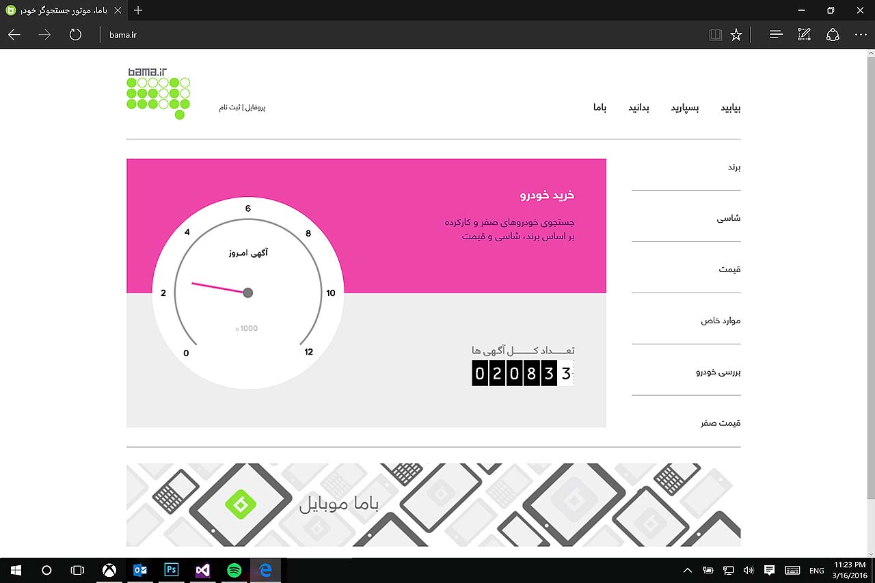Make a Web Note
875x583 pixels.
805,35
